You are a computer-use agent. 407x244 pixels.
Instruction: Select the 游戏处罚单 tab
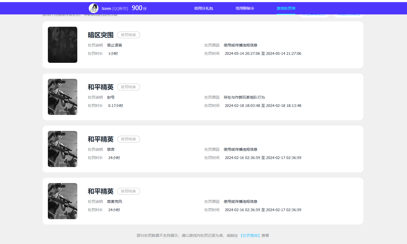pos(286,8)
